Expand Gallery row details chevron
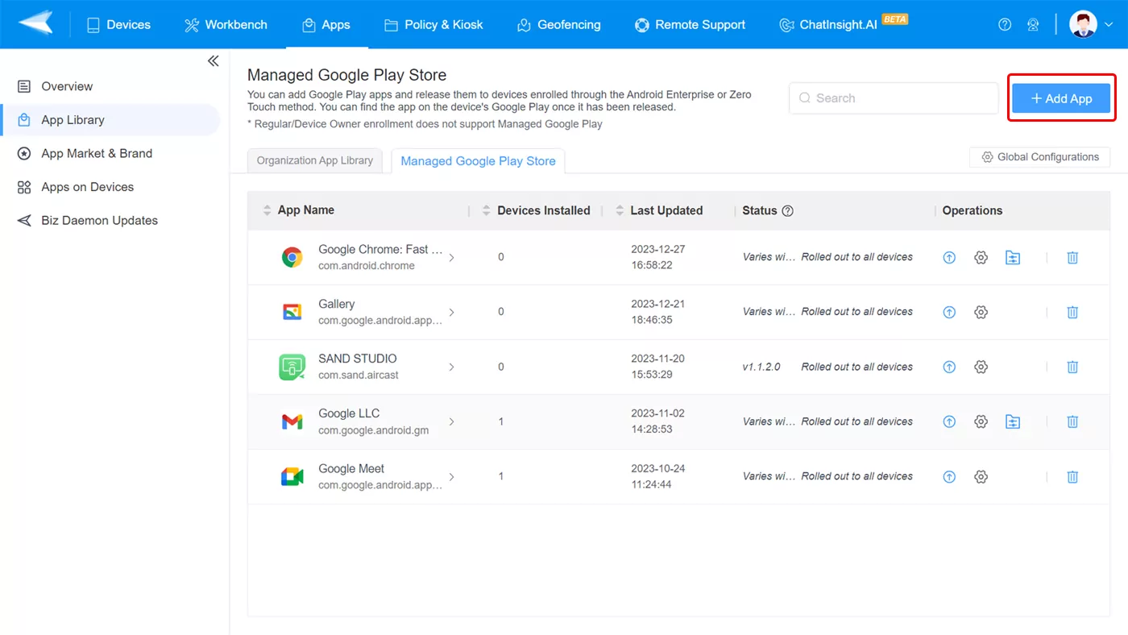This screenshot has height=635, width=1128. pos(451,313)
